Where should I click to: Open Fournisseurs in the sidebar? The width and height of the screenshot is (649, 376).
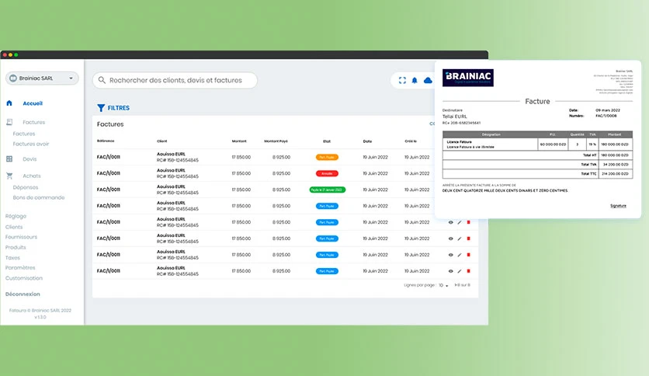pos(21,237)
